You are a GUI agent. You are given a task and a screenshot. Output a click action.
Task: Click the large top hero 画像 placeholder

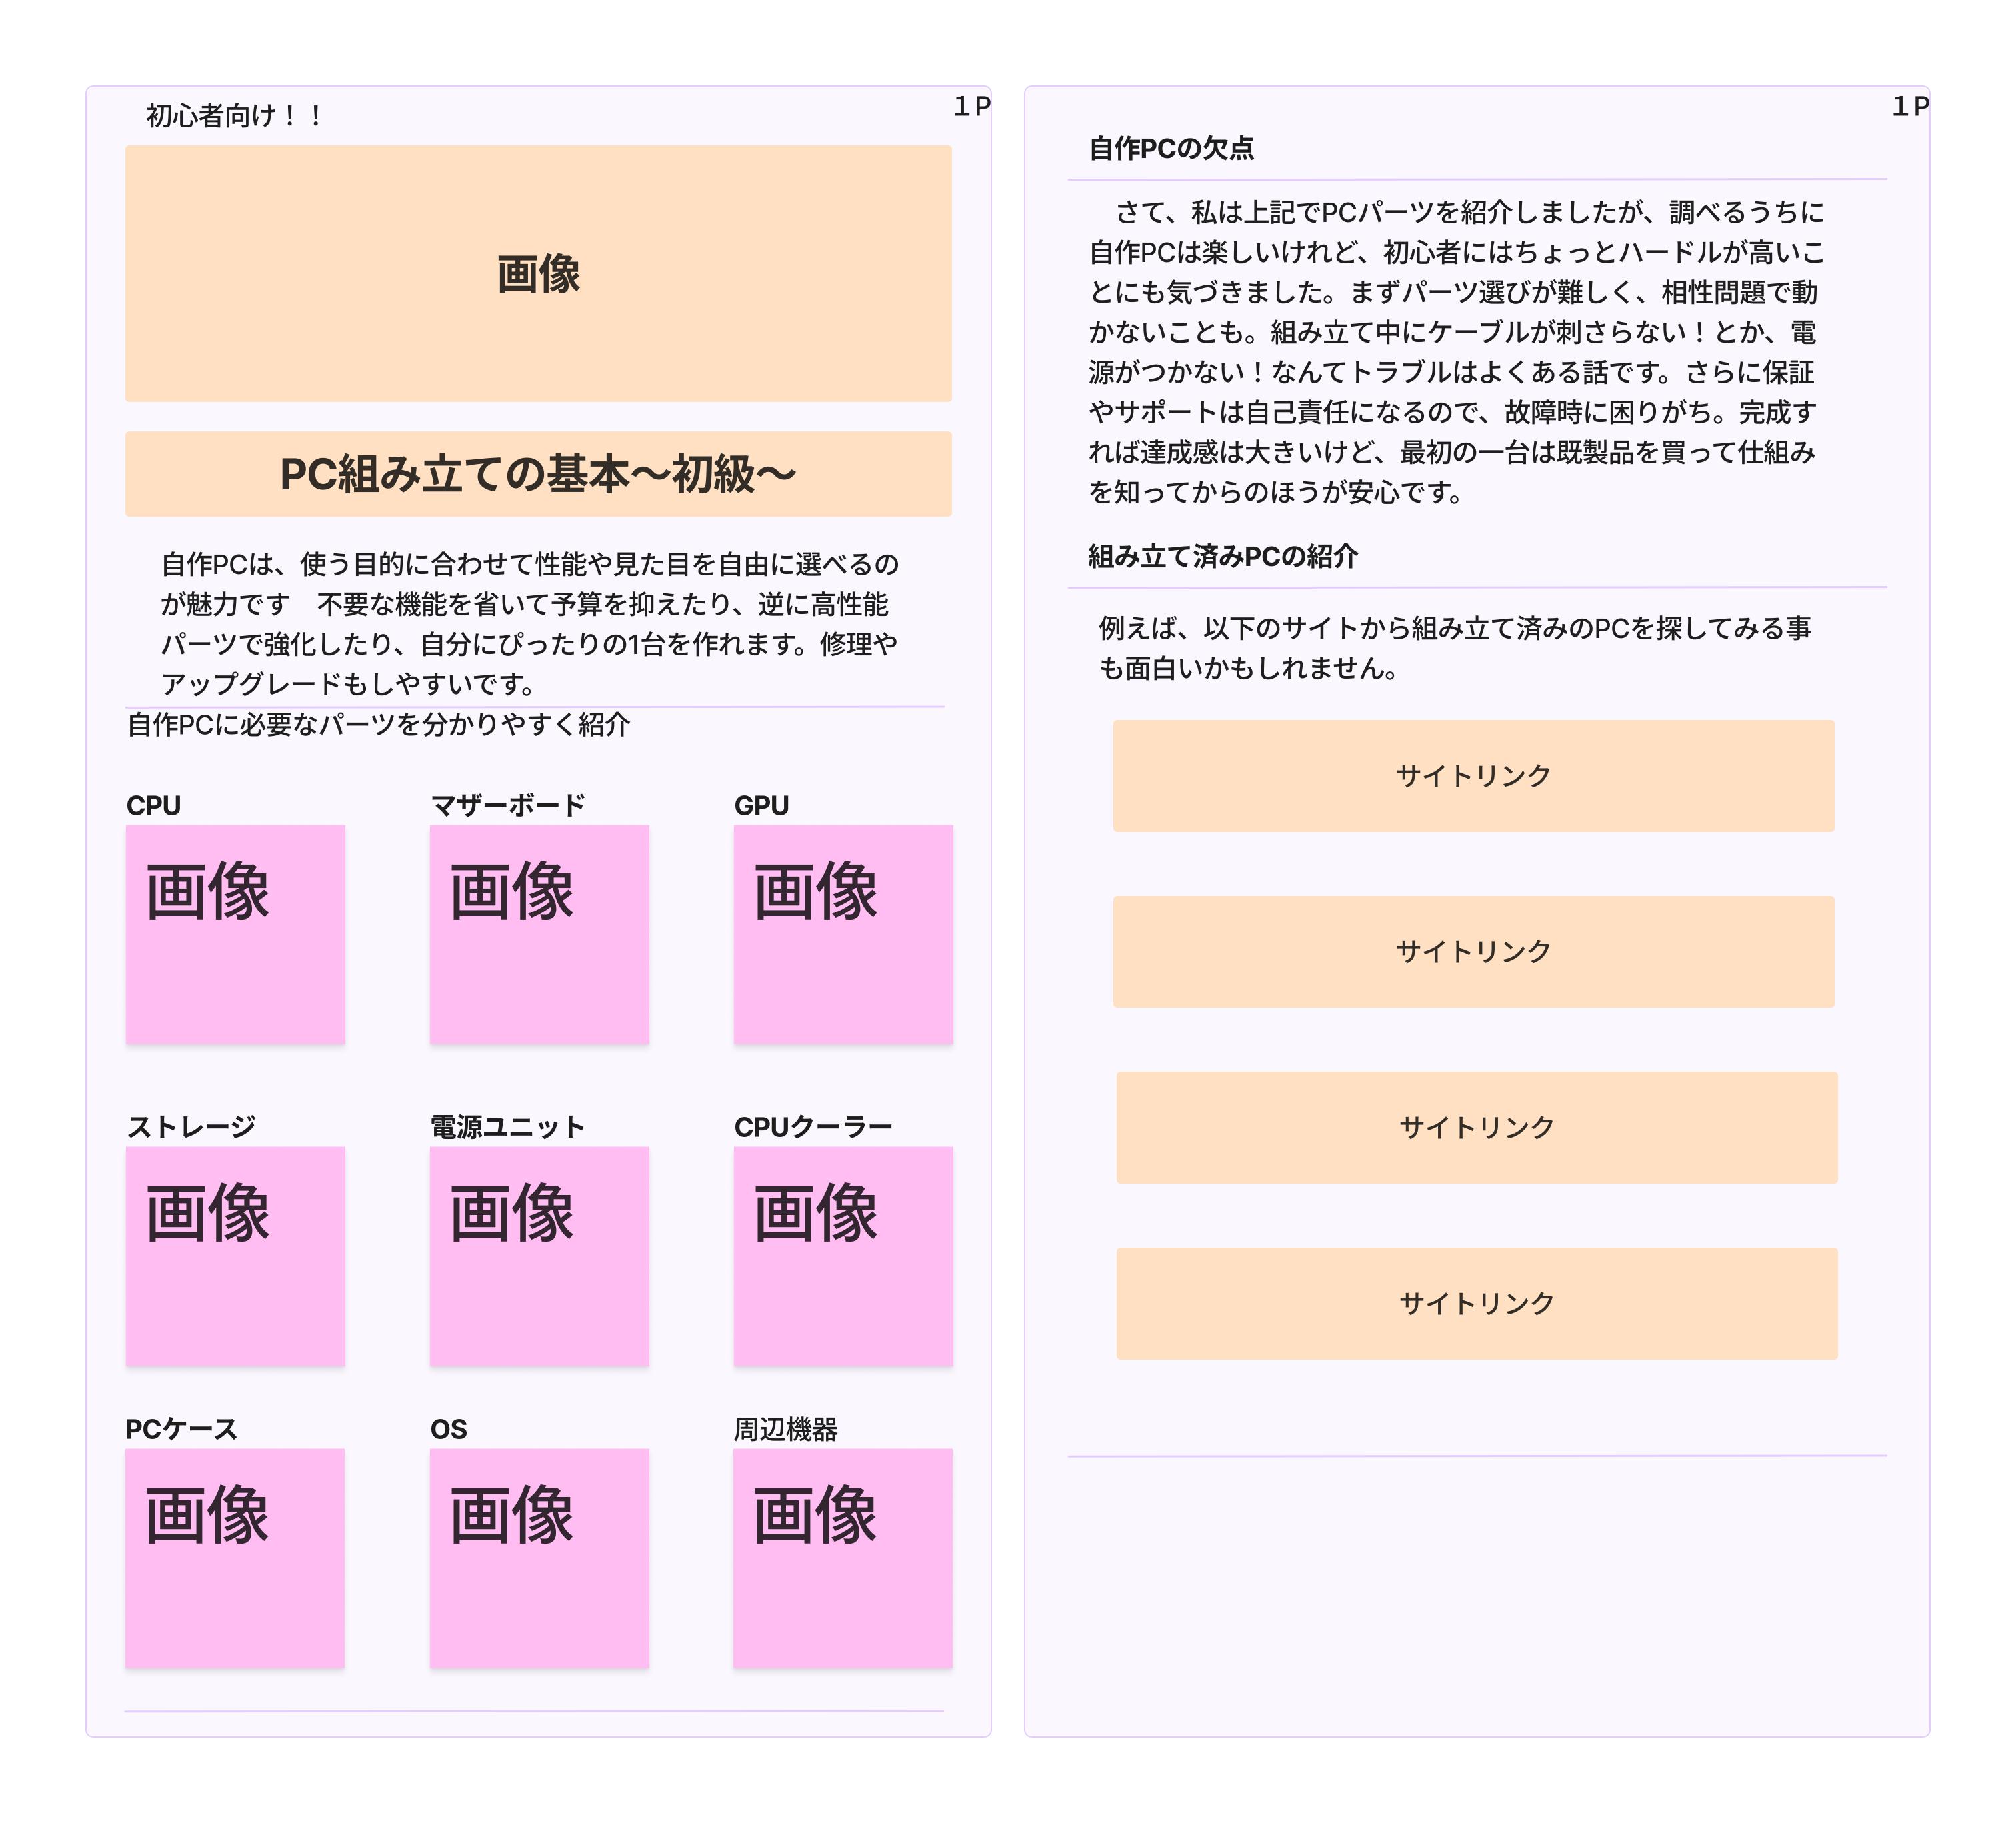tap(538, 273)
